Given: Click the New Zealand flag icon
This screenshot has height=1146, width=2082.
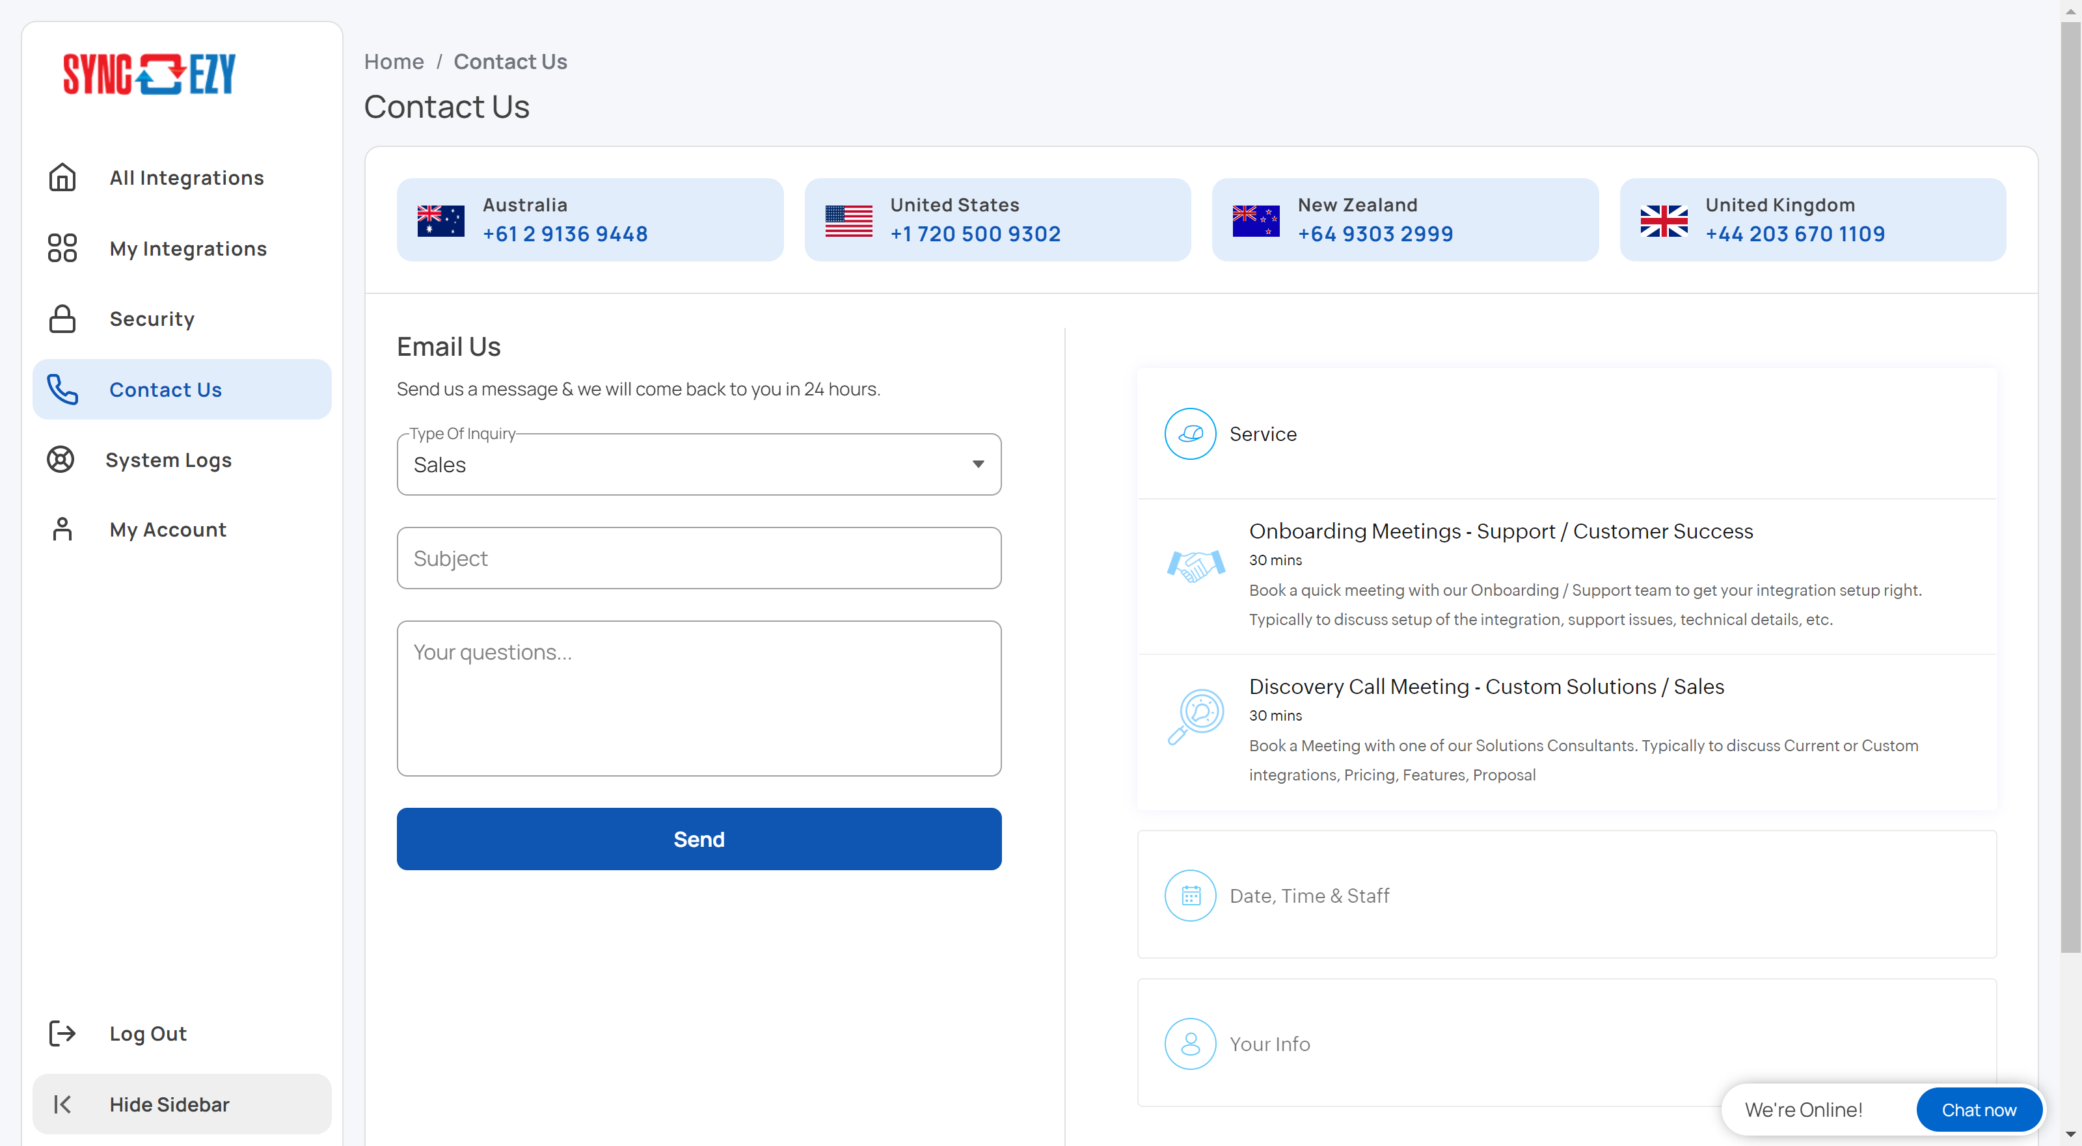Looking at the screenshot, I should [x=1256, y=220].
